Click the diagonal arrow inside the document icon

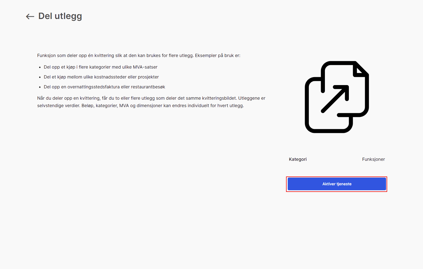point(335,99)
